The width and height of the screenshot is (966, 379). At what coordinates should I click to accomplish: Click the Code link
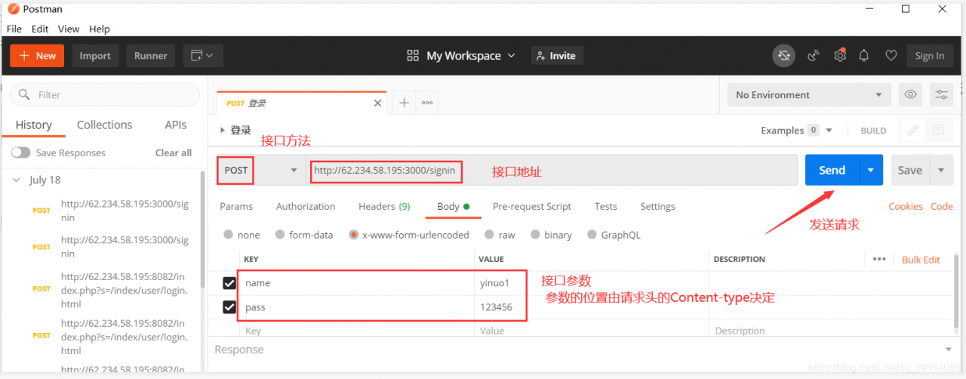[942, 206]
